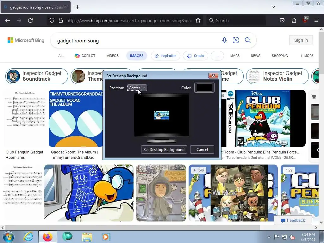Switch to the NEWS tab
The width and height of the screenshot is (324, 243).
[x=256, y=56]
